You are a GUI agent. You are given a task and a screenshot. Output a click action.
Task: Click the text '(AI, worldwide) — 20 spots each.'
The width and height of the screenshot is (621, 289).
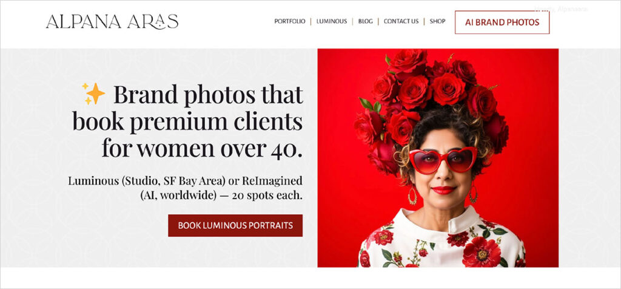click(x=221, y=195)
